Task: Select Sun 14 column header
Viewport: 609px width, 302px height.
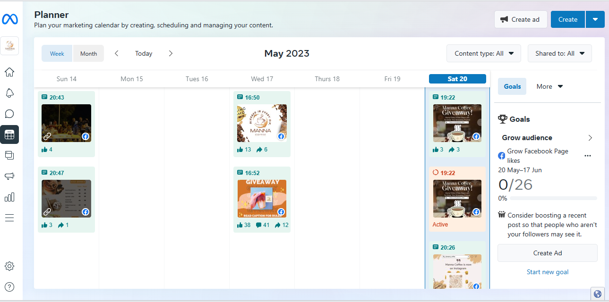Action: click(x=67, y=79)
